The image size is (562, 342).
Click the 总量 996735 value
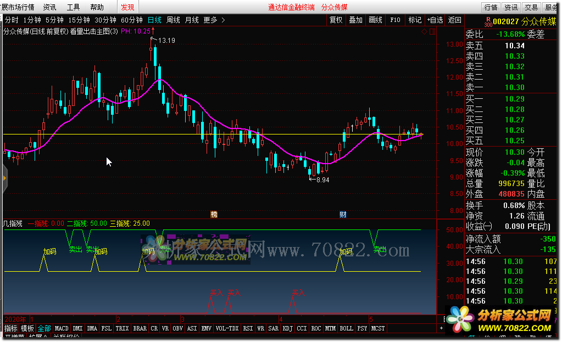(x=511, y=184)
